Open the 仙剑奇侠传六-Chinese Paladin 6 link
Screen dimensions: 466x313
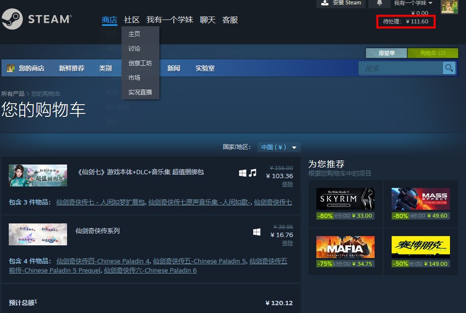[150, 271]
